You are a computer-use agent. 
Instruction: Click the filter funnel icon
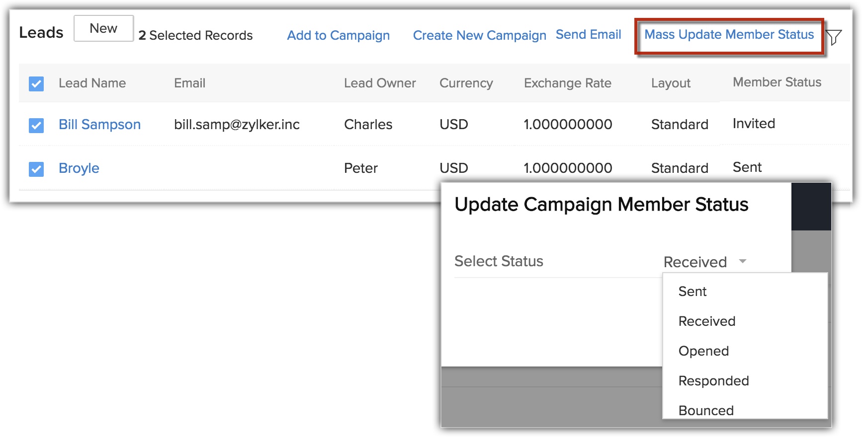[x=834, y=37]
